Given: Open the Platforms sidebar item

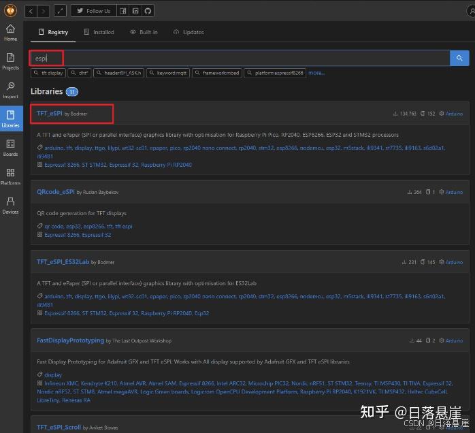Looking at the screenshot, I should (11, 177).
